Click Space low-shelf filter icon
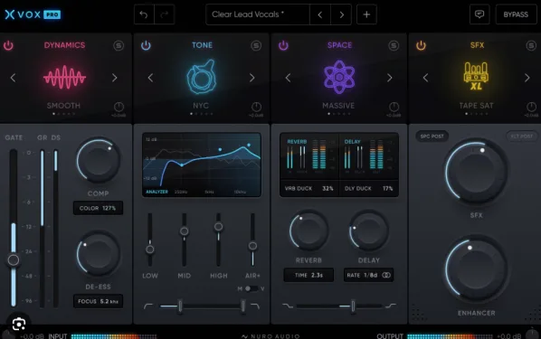Viewport: 541px width, 339px height. click(x=288, y=306)
